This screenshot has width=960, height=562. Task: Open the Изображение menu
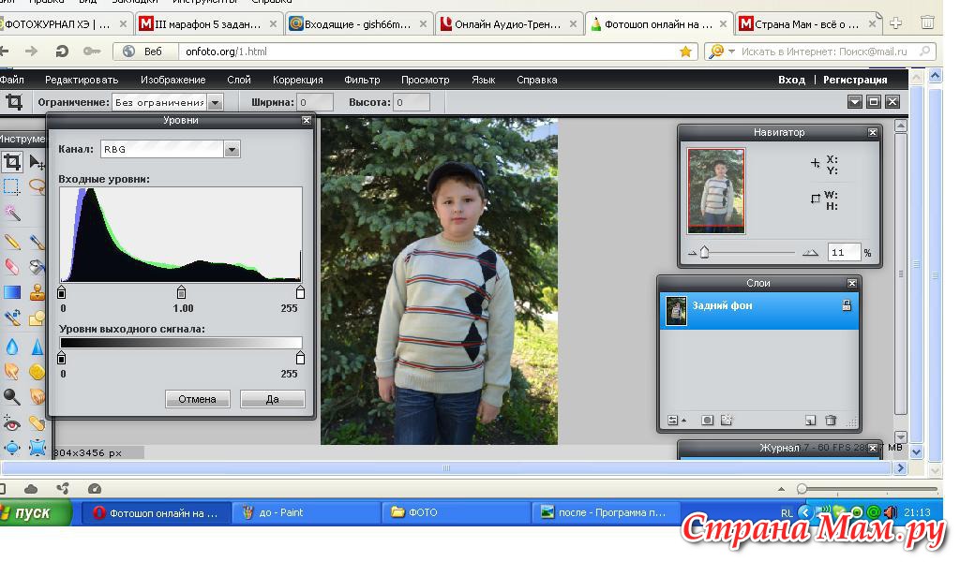[x=173, y=80]
